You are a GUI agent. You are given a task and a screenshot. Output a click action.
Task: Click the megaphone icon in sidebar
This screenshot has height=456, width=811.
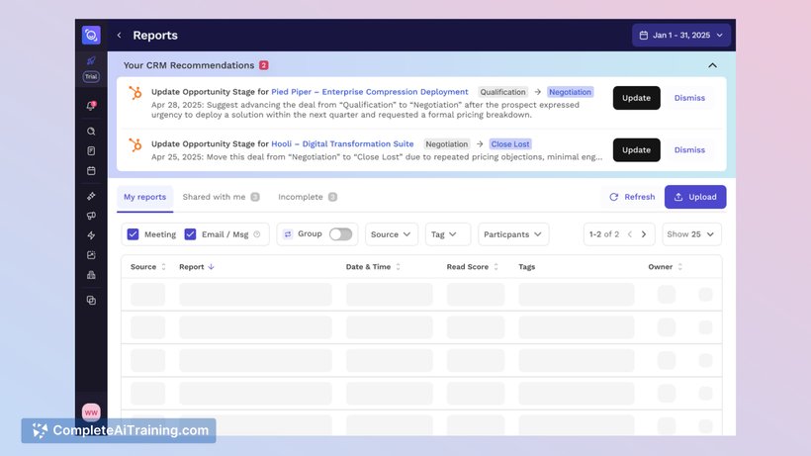(91, 216)
